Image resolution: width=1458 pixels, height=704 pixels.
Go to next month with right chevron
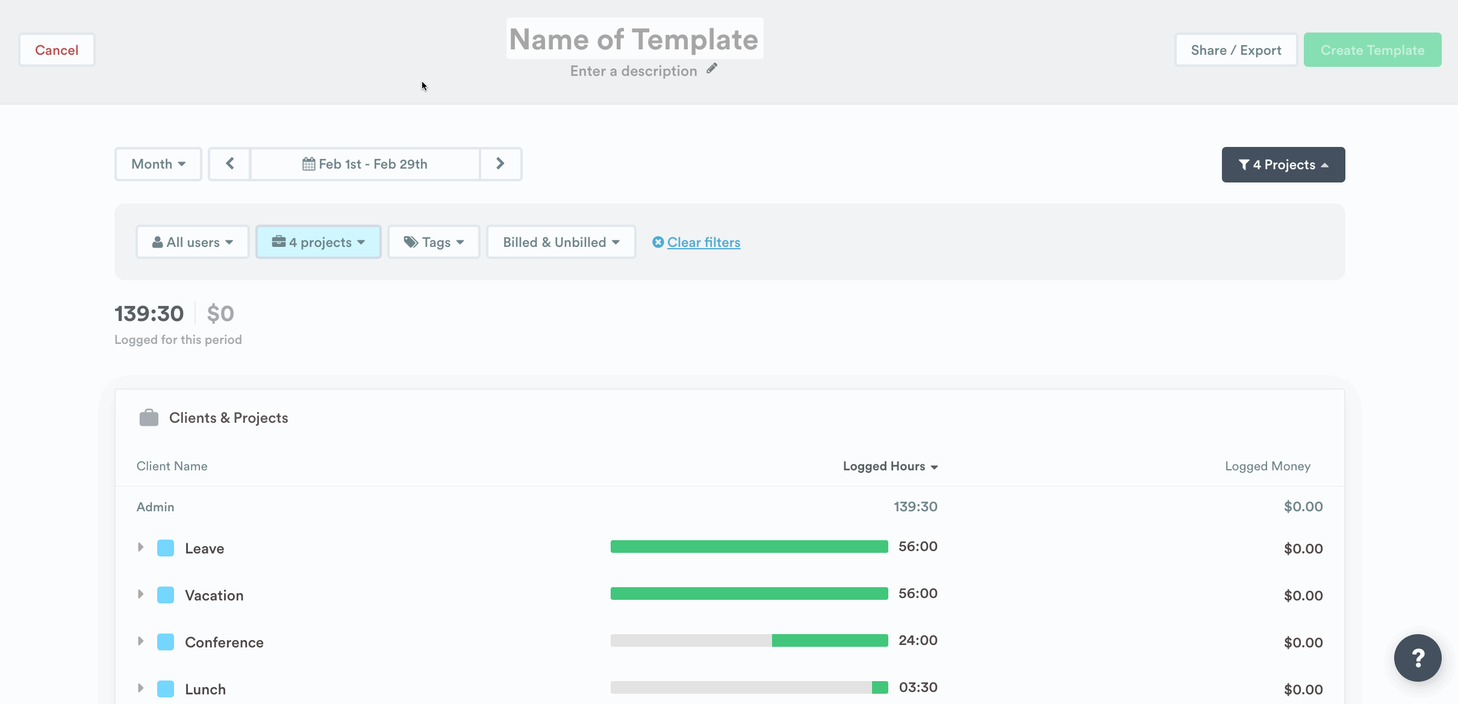click(x=500, y=164)
